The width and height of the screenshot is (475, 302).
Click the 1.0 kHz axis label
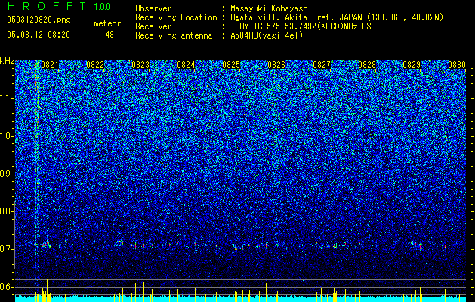[6, 136]
